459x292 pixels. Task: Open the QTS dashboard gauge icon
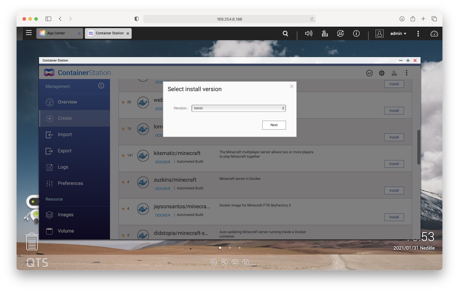coord(434,34)
